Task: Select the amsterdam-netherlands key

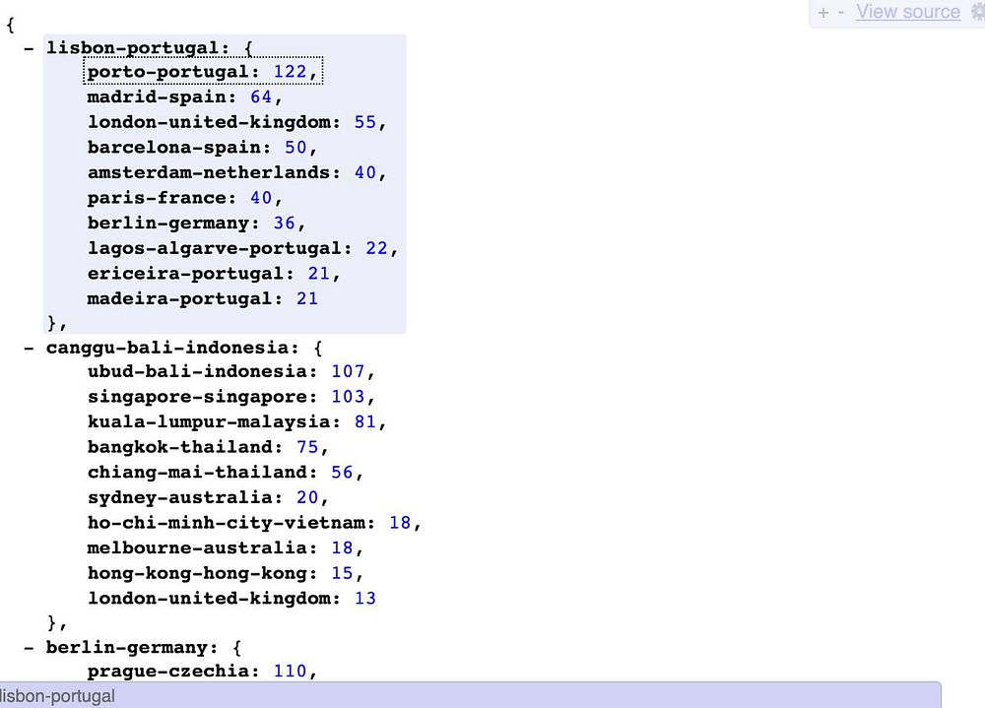Action: tap(209, 172)
